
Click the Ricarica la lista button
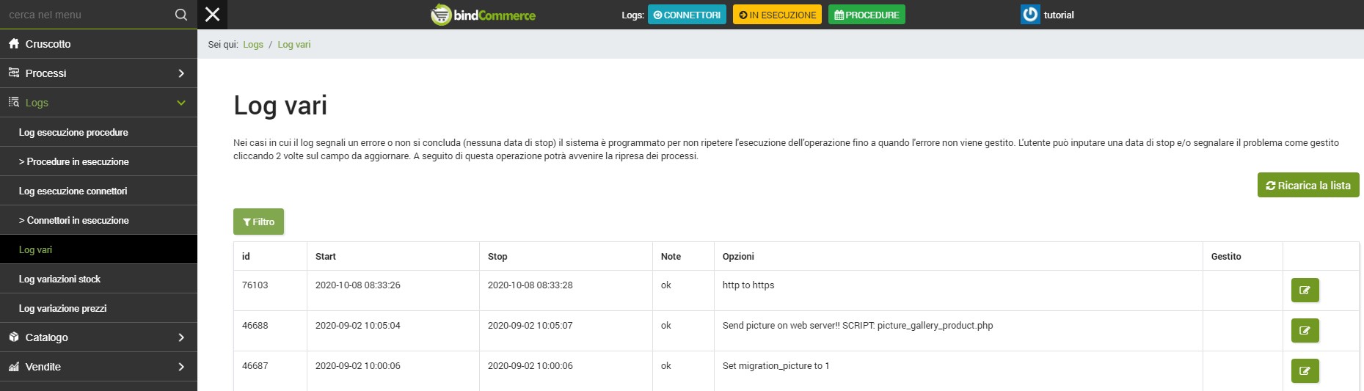(1308, 186)
